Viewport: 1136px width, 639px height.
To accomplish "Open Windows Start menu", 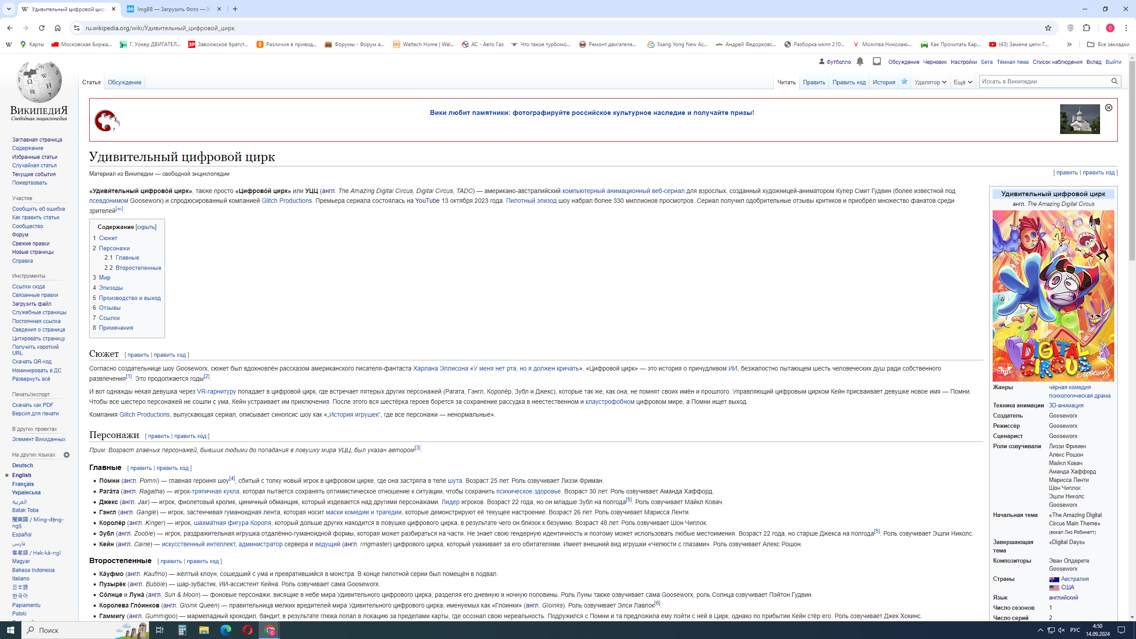I will (11, 630).
